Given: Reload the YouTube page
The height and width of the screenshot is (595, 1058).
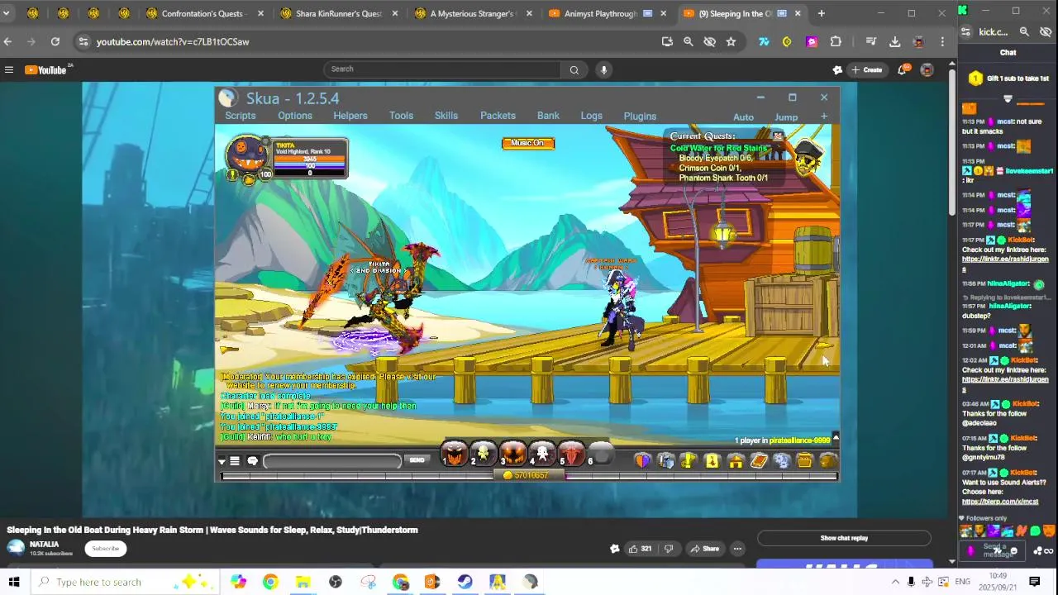Looking at the screenshot, I should pos(55,41).
